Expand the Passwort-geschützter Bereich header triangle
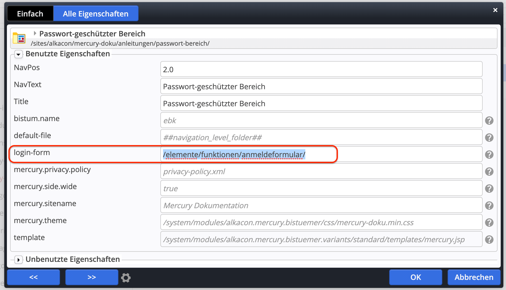 pos(35,33)
